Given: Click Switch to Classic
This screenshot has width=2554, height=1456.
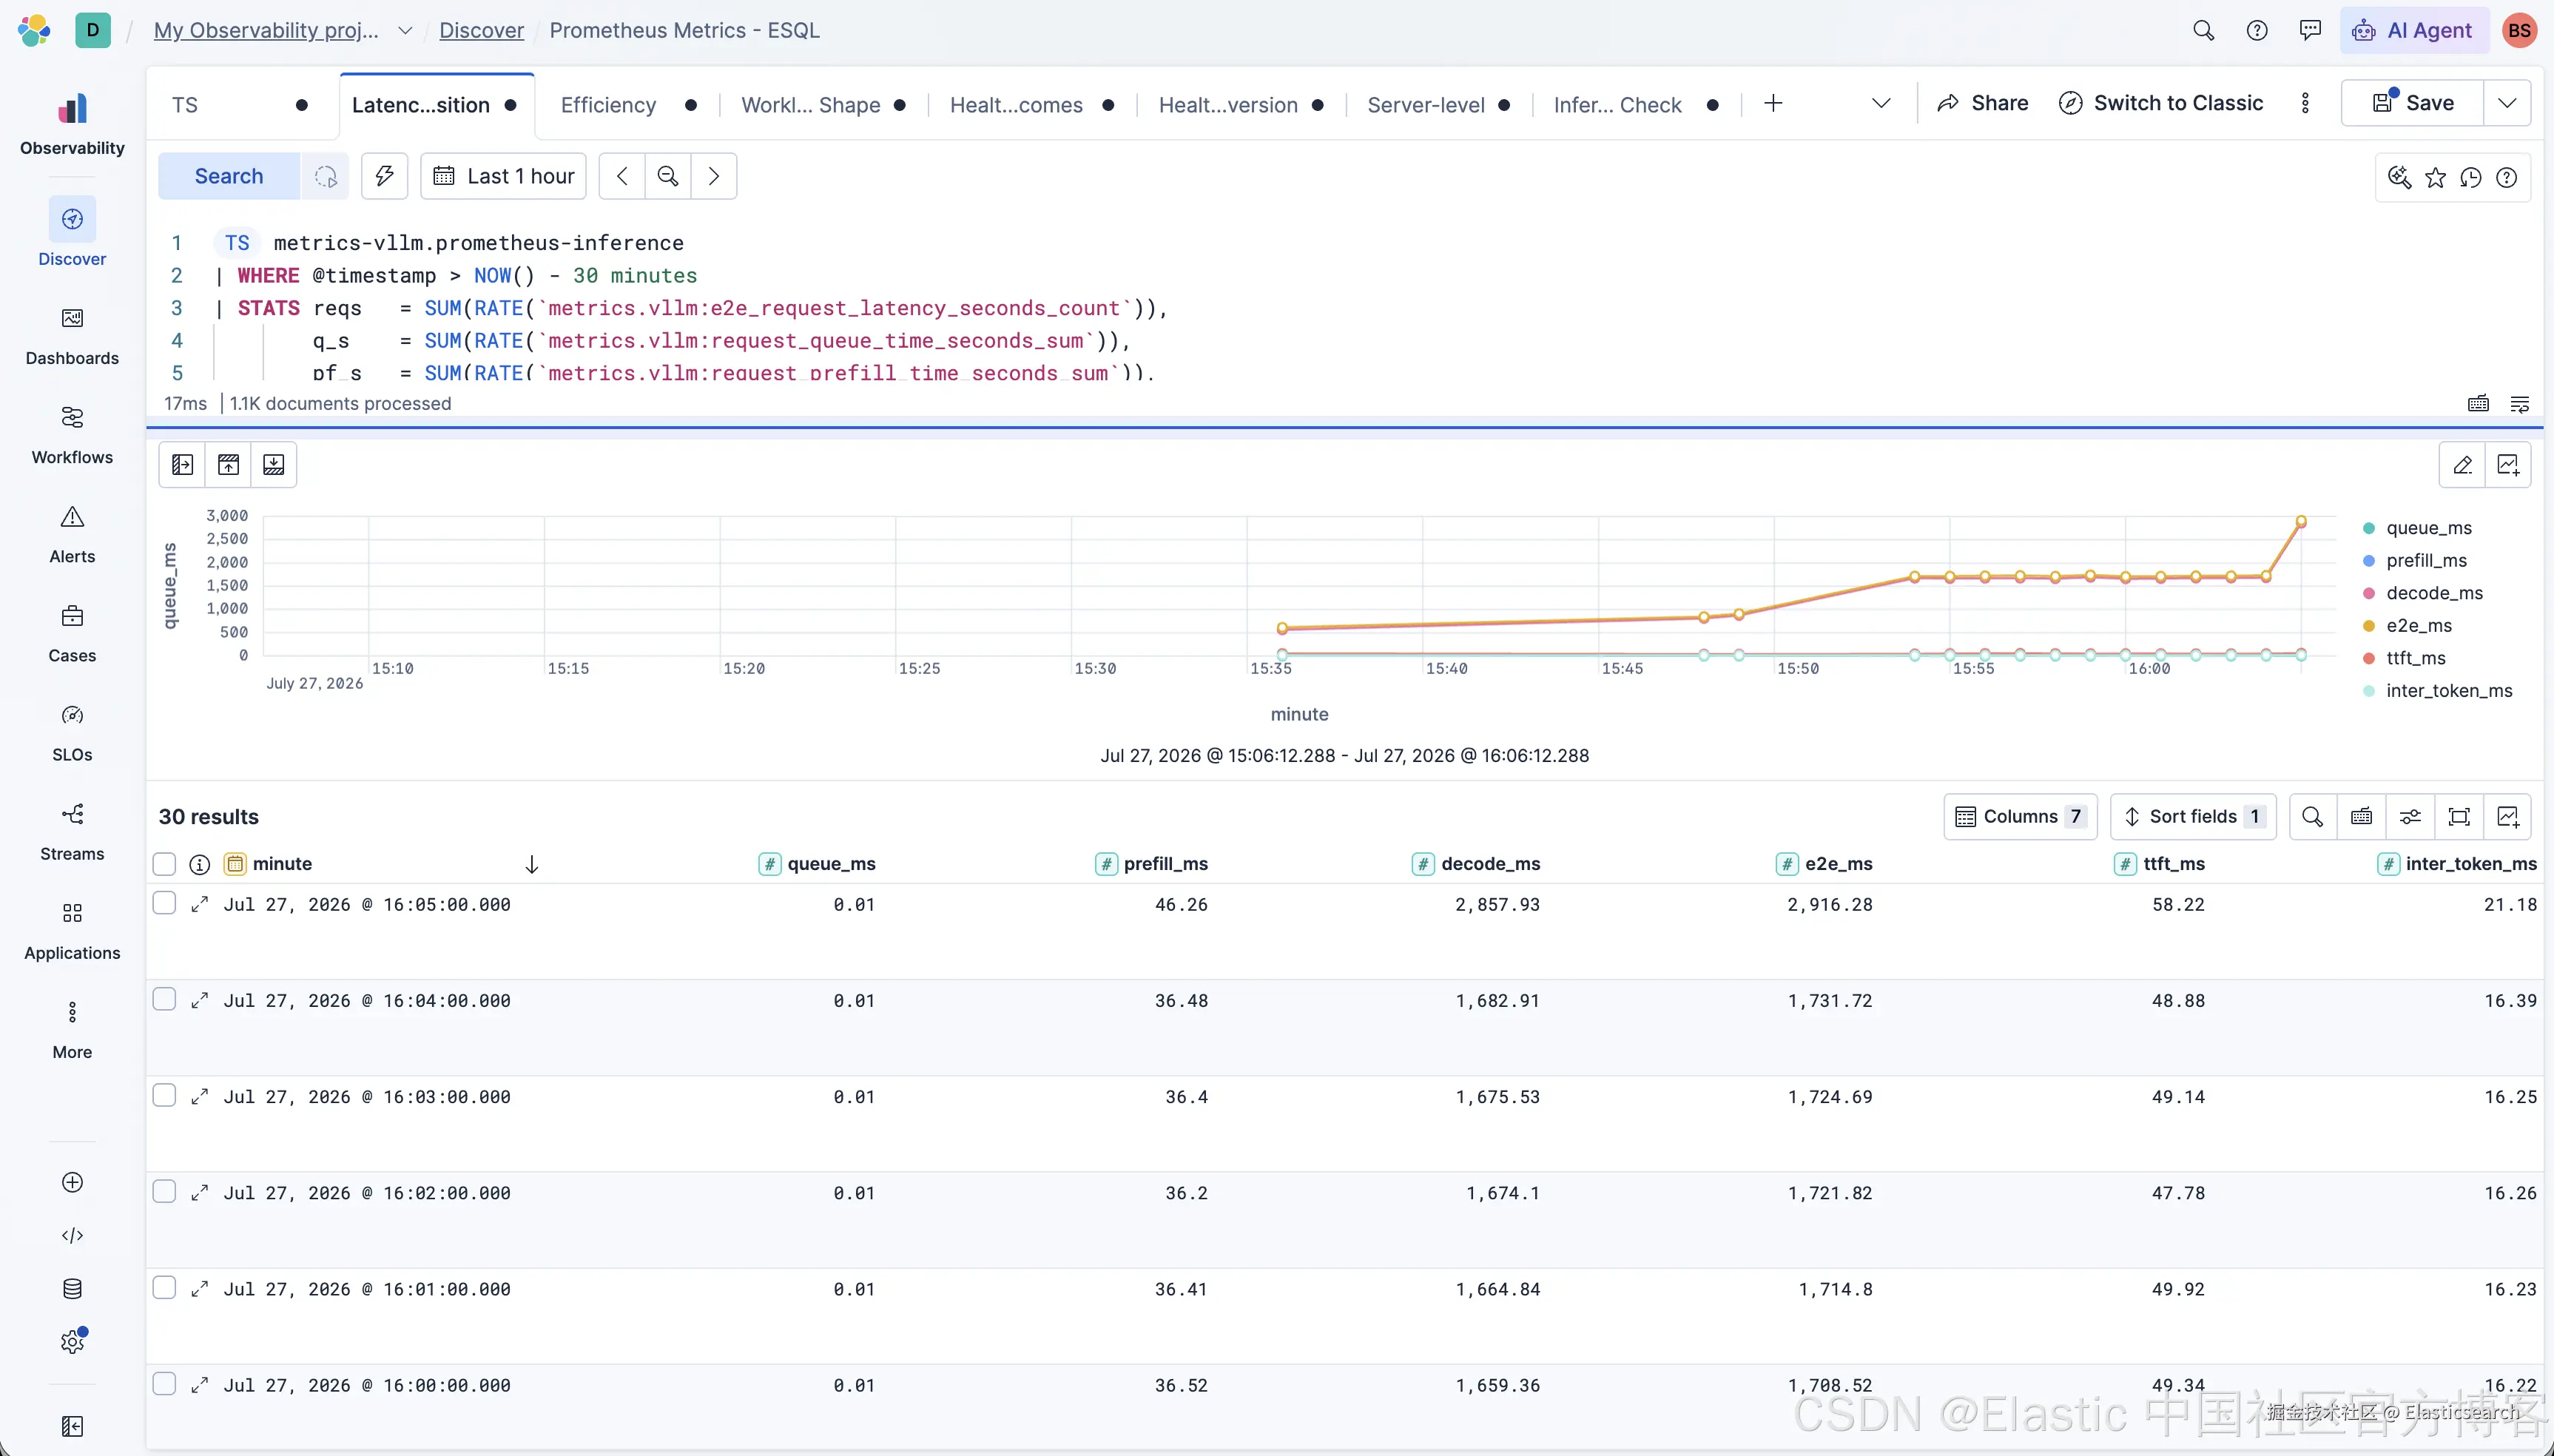Looking at the screenshot, I should pos(2161,103).
